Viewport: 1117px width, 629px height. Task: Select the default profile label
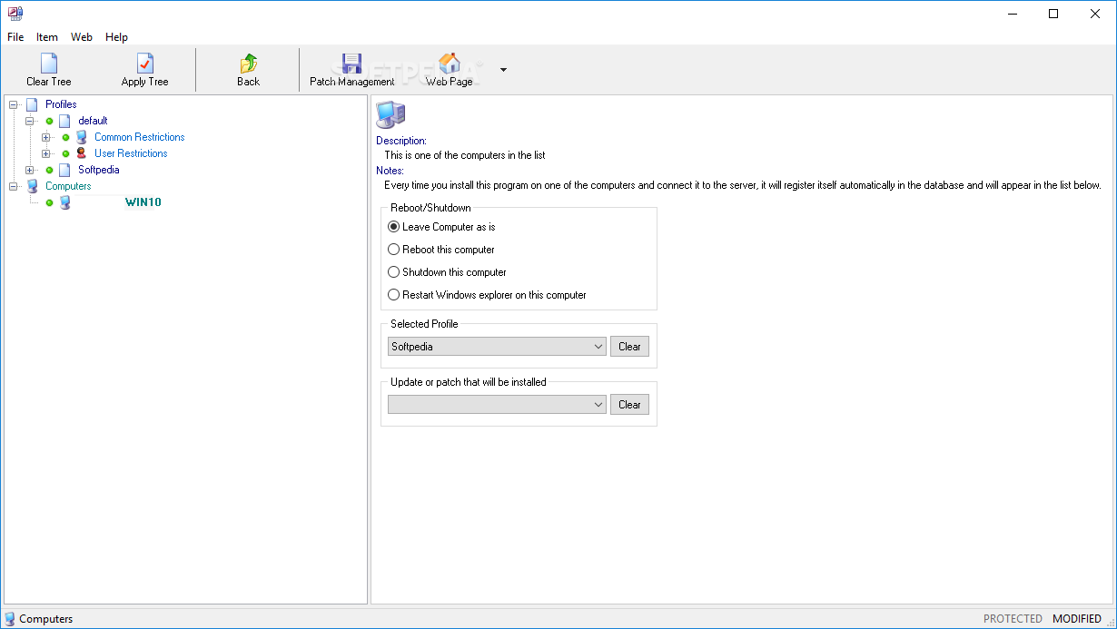coord(93,121)
